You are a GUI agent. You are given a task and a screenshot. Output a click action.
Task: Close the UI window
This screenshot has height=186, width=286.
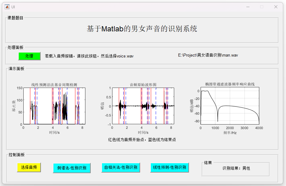tap(276, 7)
